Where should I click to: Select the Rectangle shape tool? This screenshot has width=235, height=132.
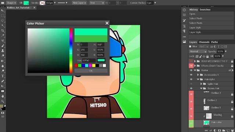pos(3,91)
